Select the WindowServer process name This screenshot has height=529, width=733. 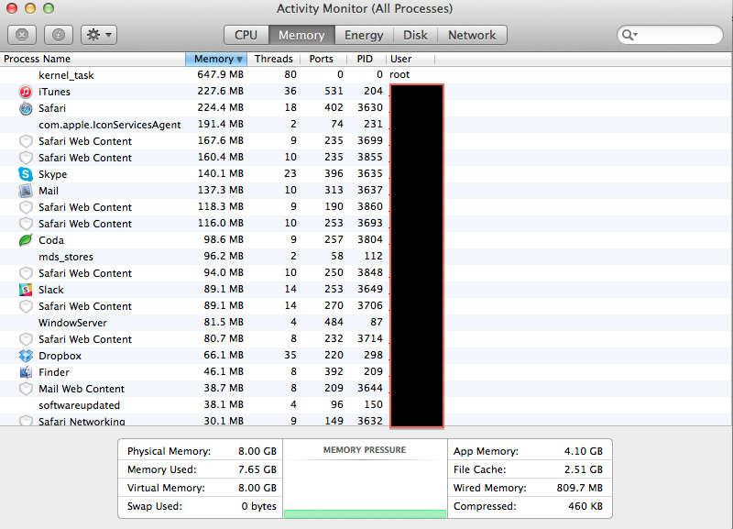pyautogui.click(x=72, y=323)
